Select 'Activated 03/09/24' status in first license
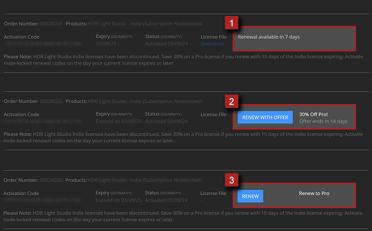Image resolution: width=372 pixels, height=231 pixels. tap(167, 44)
